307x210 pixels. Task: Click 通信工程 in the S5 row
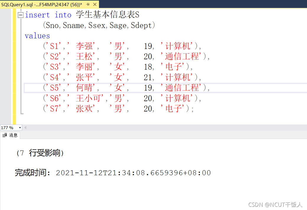coord(182,88)
